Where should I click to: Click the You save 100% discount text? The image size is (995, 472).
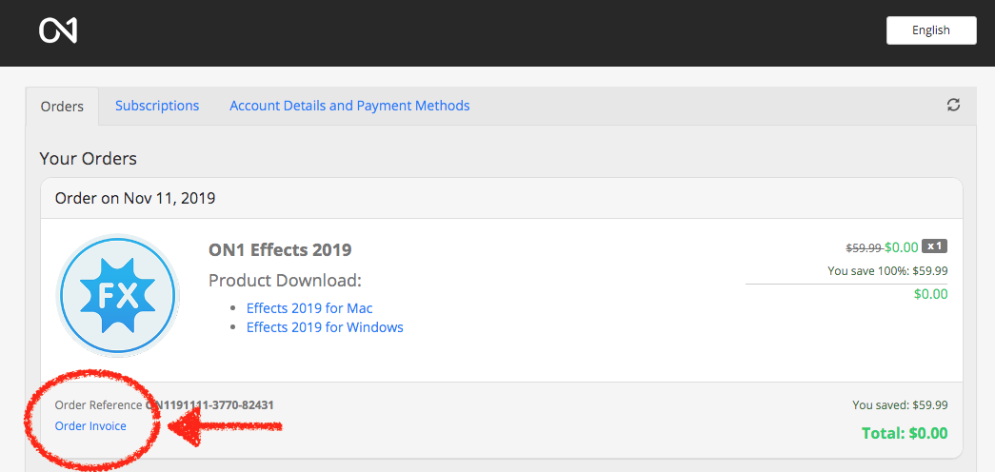(x=887, y=271)
